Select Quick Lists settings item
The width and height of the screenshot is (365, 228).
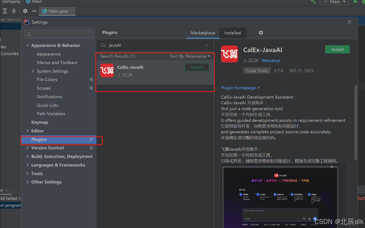[x=47, y=105]
